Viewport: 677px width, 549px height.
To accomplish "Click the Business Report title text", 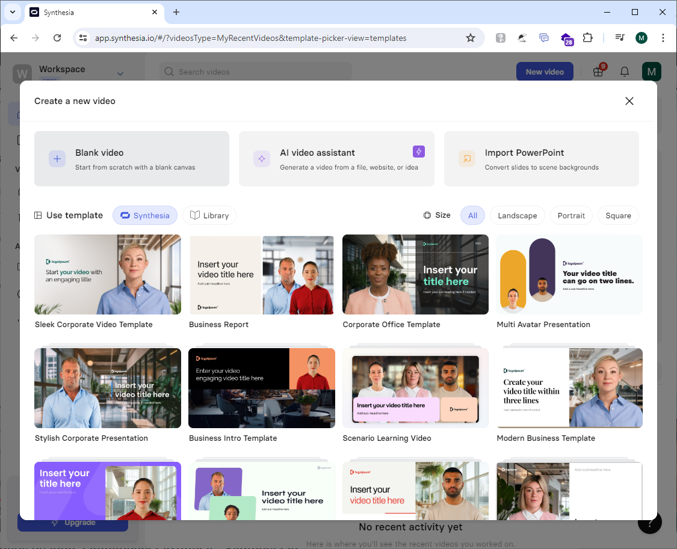I will [219, 324].
